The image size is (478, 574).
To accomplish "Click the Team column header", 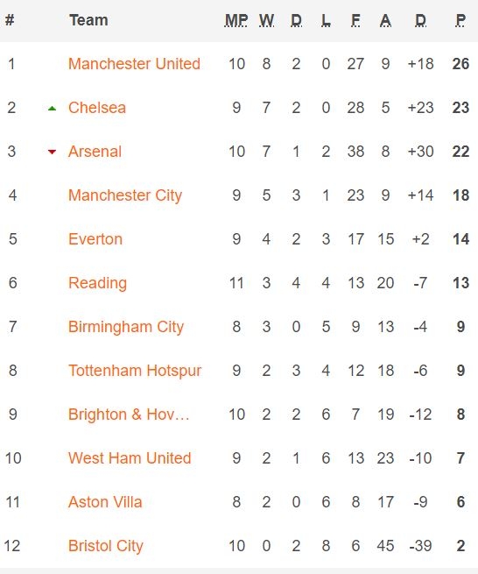I will pyautogui.click(x=89, y=20).
